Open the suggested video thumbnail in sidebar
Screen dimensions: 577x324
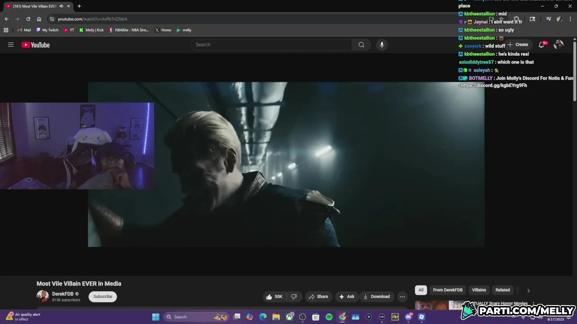(x=440, y=306)
